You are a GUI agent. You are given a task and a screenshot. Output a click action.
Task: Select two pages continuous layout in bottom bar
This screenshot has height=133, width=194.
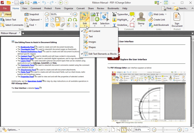(x=129, y=129)
